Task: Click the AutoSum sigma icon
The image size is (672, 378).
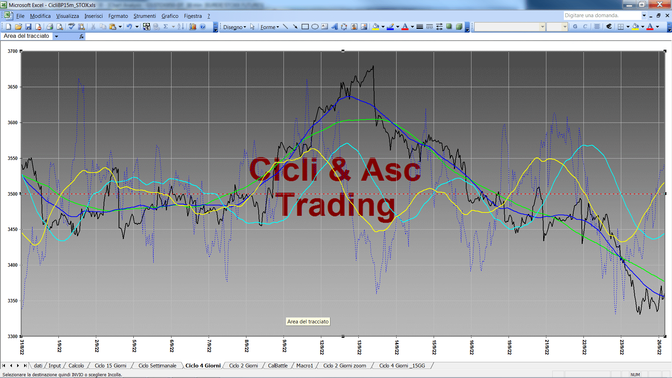Action: (x=166, y=27)
